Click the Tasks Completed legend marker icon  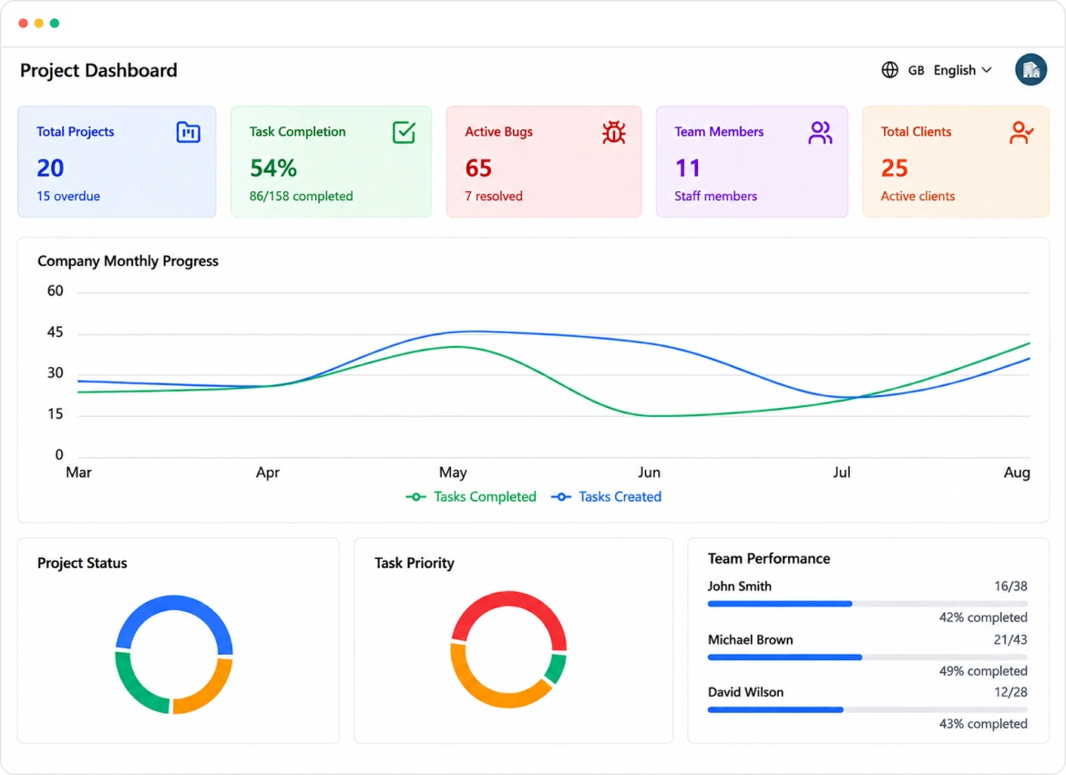(416, 497)
